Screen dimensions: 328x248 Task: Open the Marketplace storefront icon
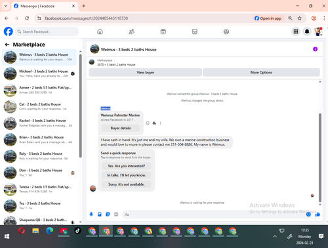tap(195, 31)
